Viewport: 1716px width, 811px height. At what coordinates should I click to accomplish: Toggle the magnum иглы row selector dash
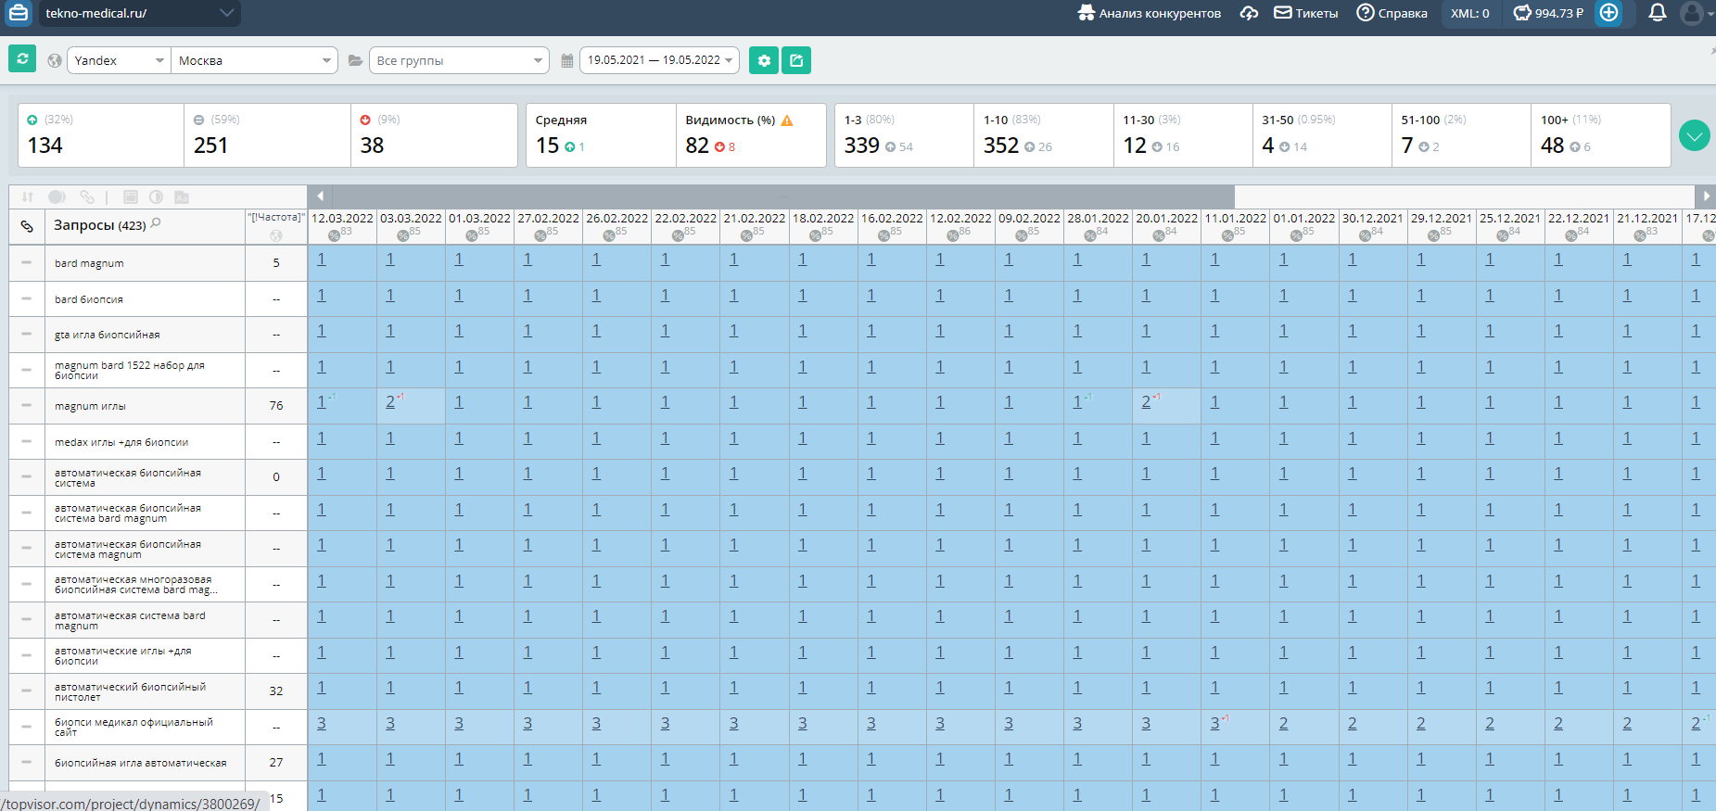pos(26,405)
